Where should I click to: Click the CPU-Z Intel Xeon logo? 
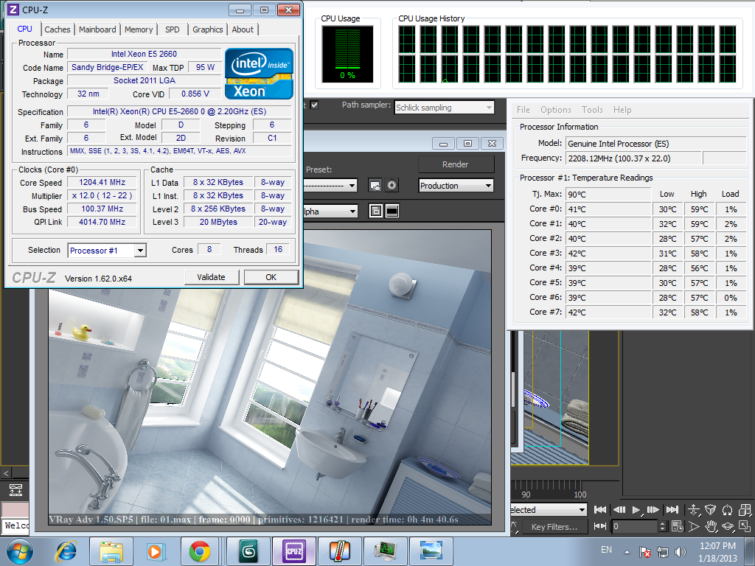(259, 74)
